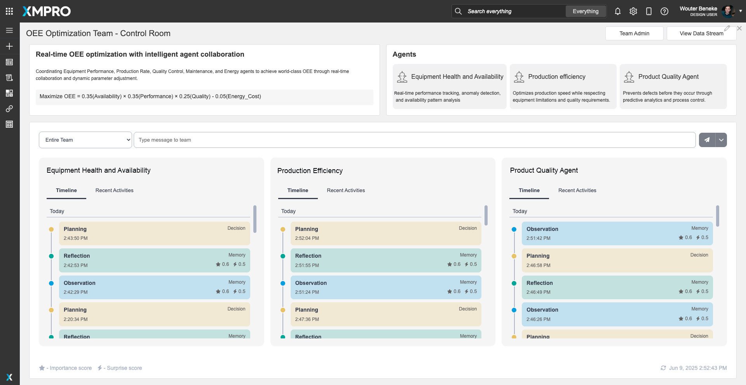The width and height of the screenshot is (746, 385).
Task: Open the app launcher grid icon
Action: tap(9, 11)
